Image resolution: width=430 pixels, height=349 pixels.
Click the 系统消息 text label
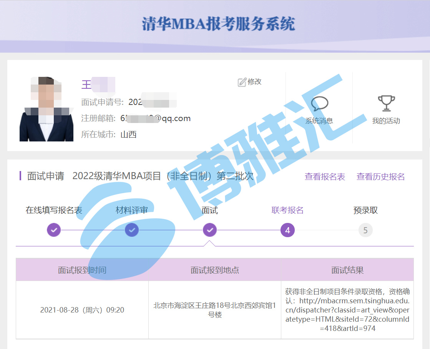319,121
